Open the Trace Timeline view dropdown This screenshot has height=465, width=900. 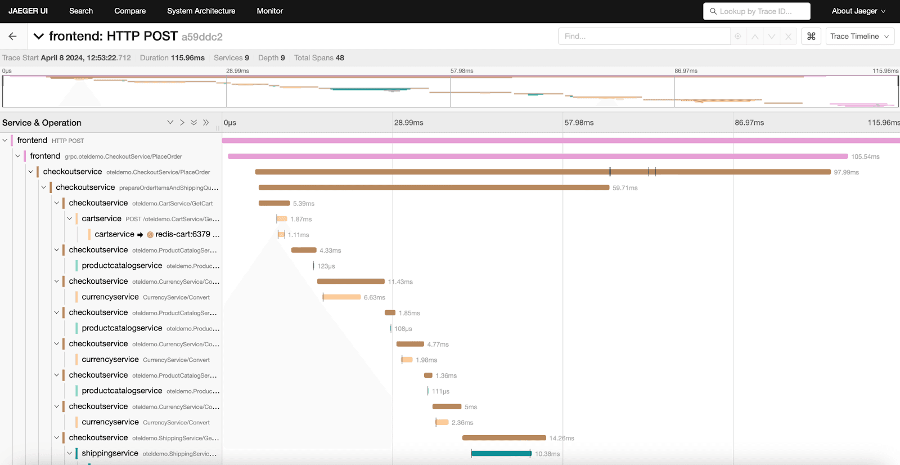point(859,37)
